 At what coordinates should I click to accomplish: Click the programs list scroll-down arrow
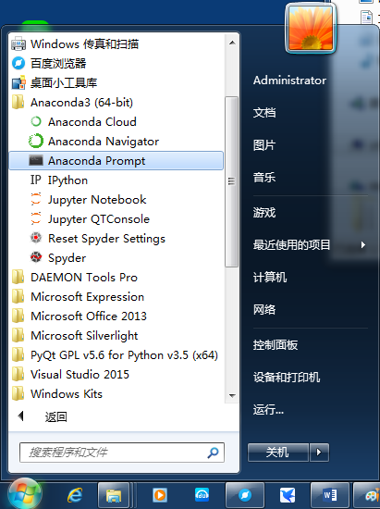pyautogui.click(x=232, y=396)
